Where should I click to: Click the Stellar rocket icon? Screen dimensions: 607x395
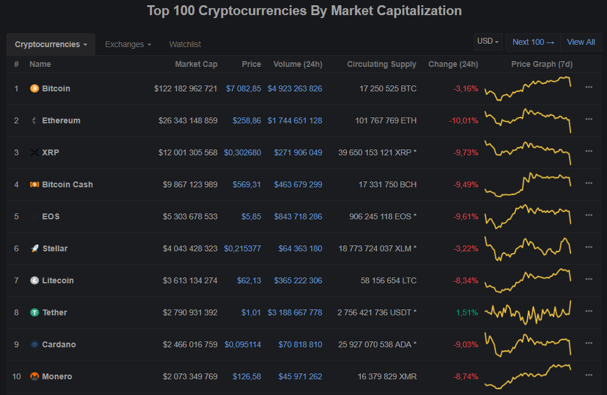[x=34, y=248]
